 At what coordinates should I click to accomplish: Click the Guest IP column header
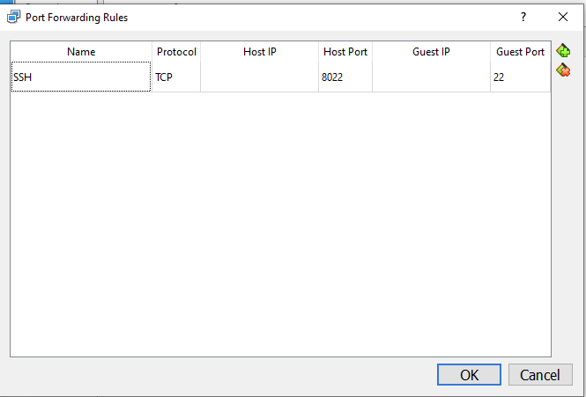431,52
